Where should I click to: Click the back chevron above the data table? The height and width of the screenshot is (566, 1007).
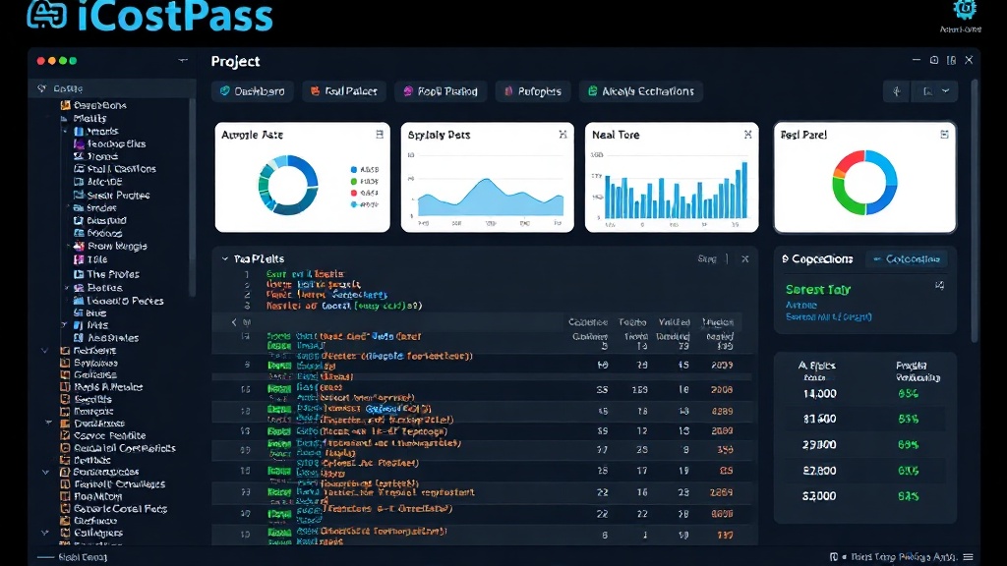click(x=234, y=322)
